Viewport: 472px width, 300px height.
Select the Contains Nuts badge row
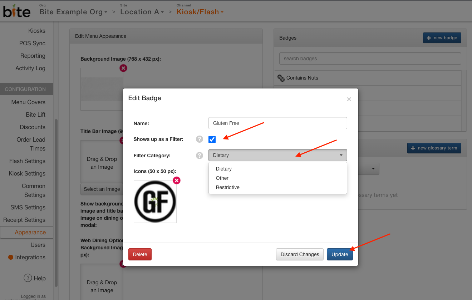[368, 78]
